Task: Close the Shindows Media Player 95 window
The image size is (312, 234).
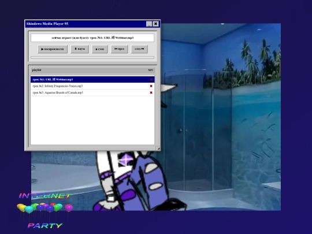Action: (155, 24)
